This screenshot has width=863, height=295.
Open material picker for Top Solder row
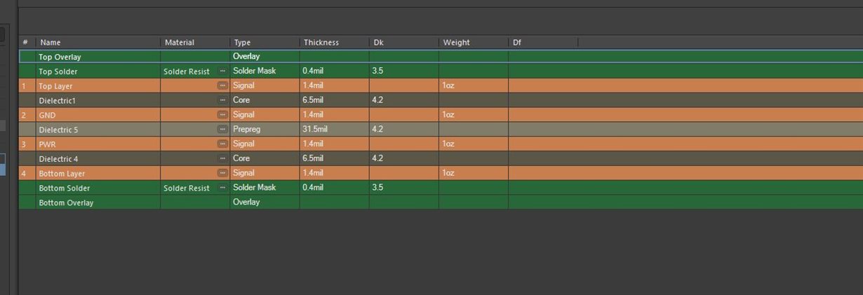(x=222, y=71)
